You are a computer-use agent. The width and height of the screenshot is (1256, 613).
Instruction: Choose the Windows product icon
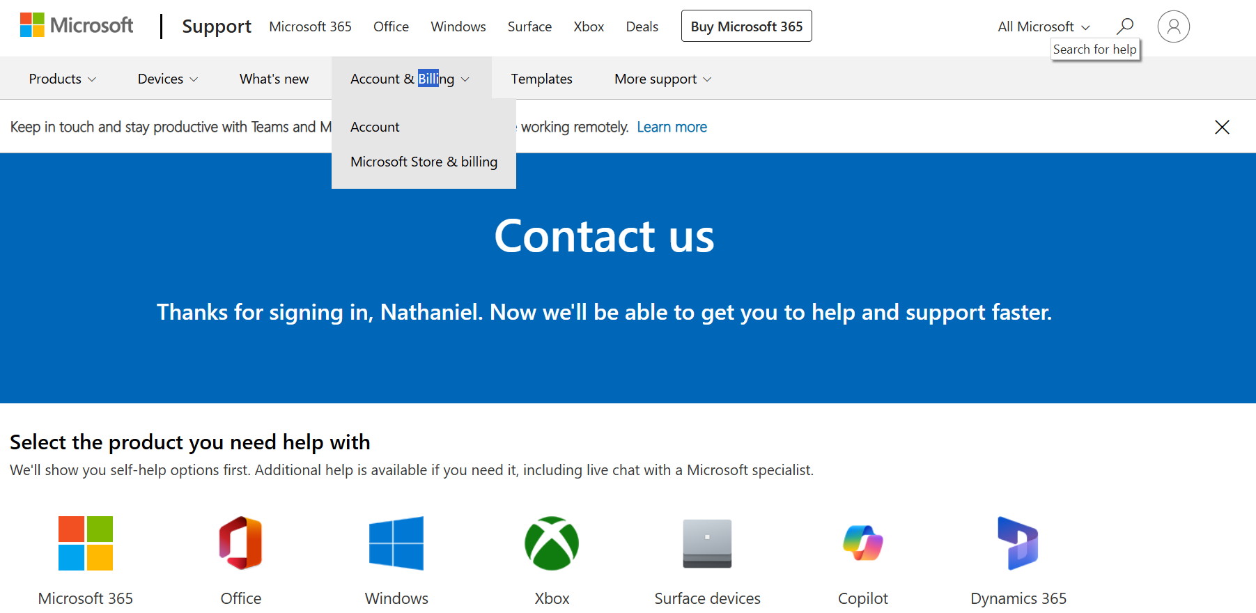[x=396, y=543]
